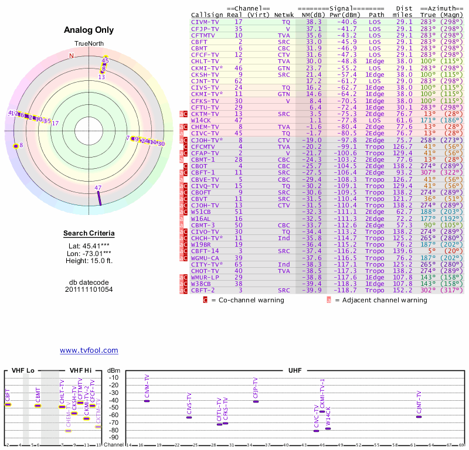469x450 pixels.
Task: Click the co-channel warning icon beside CBFT-2
Action: click(185, 290)
